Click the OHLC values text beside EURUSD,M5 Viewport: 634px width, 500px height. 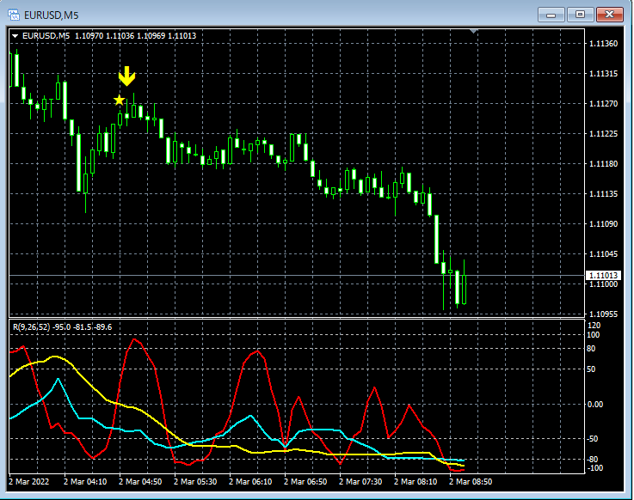[x=135, y=35]
